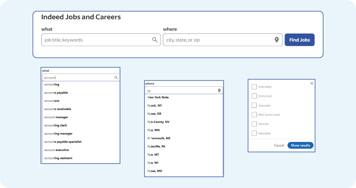The image size is (356, 188).
Task: Enable the Internship checkbox
Action: (x=254, y=87)
